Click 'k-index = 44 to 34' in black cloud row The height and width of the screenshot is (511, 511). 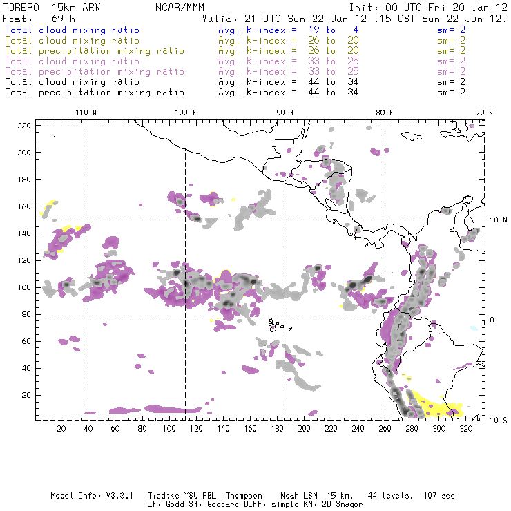point(302,81)
